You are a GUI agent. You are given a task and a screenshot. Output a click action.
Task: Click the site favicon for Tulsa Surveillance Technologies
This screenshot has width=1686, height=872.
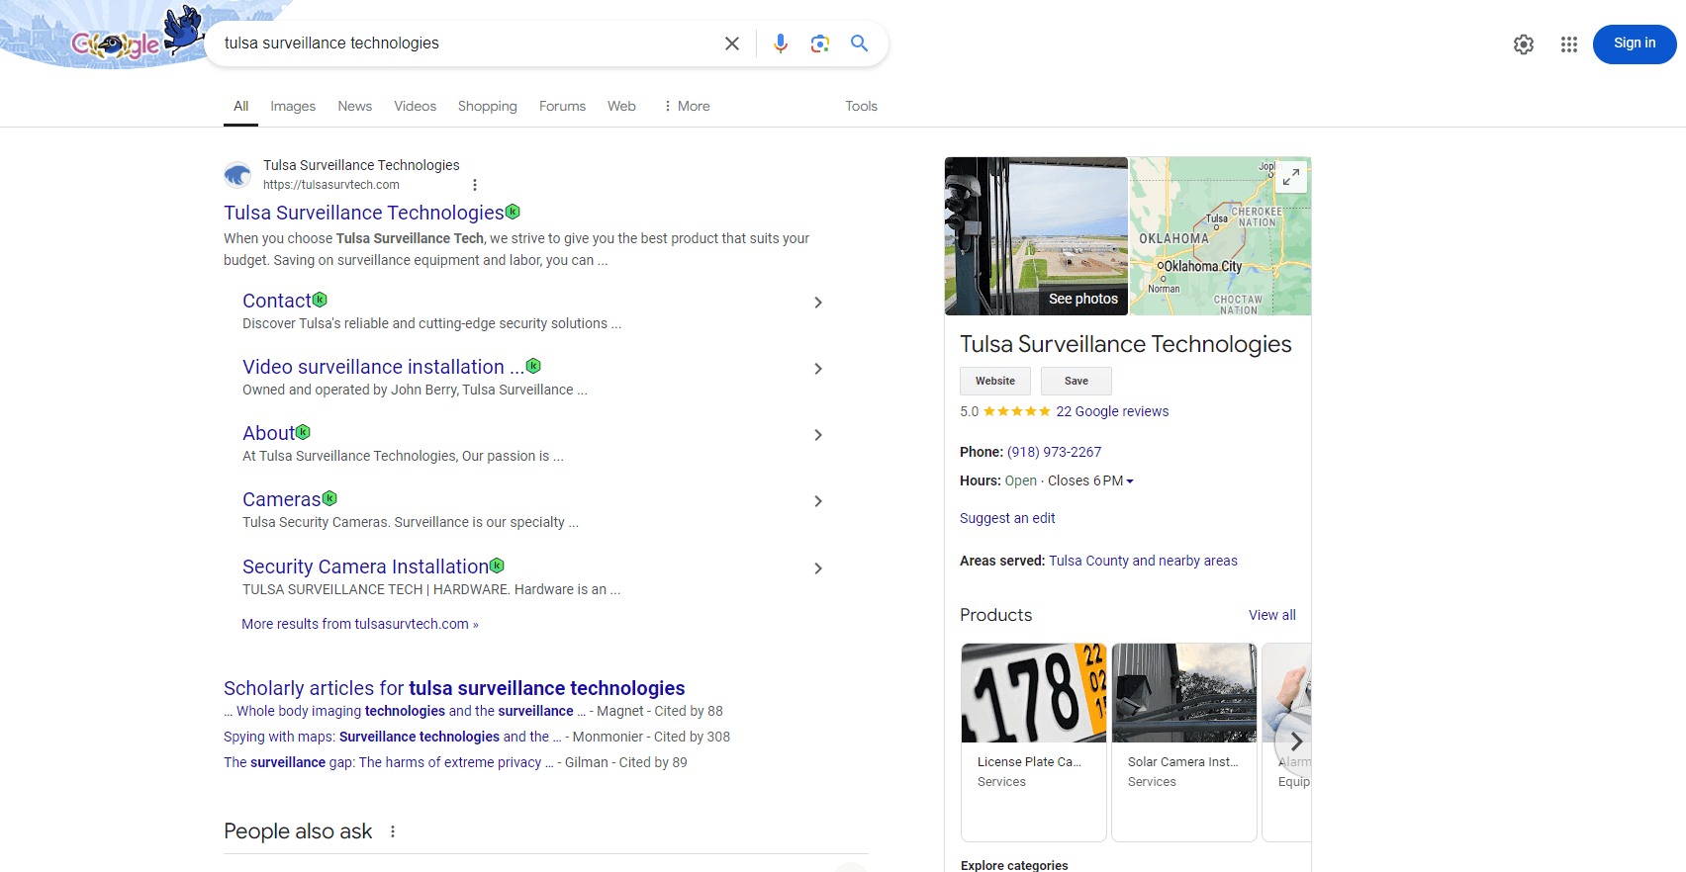[237, 175]
